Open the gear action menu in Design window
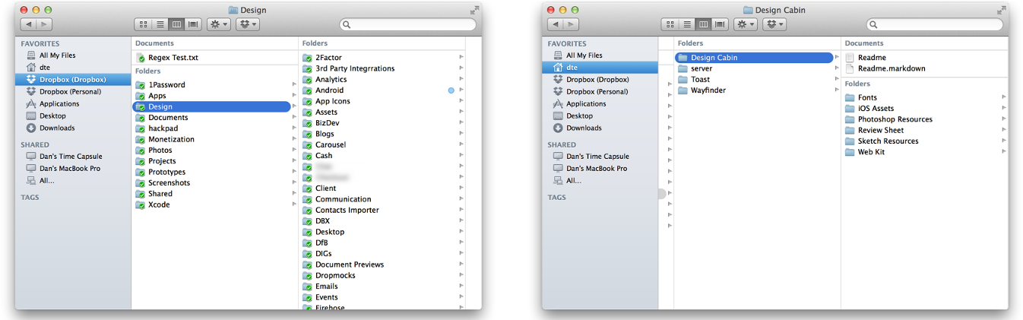Screen dimensions: 1023x320 218,25
